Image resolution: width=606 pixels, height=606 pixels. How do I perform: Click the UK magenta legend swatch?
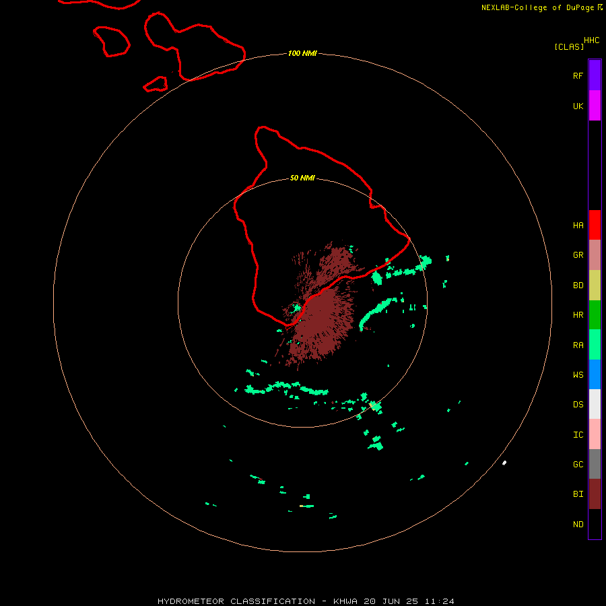pos(595,106)
